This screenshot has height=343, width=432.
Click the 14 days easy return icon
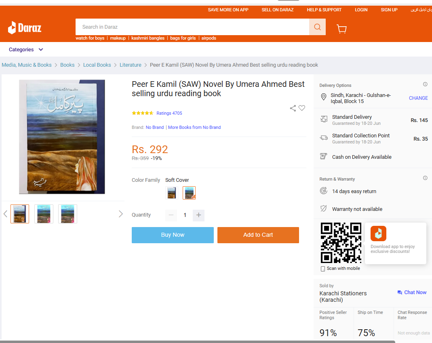pyautogui.click(x=324, y=191)
